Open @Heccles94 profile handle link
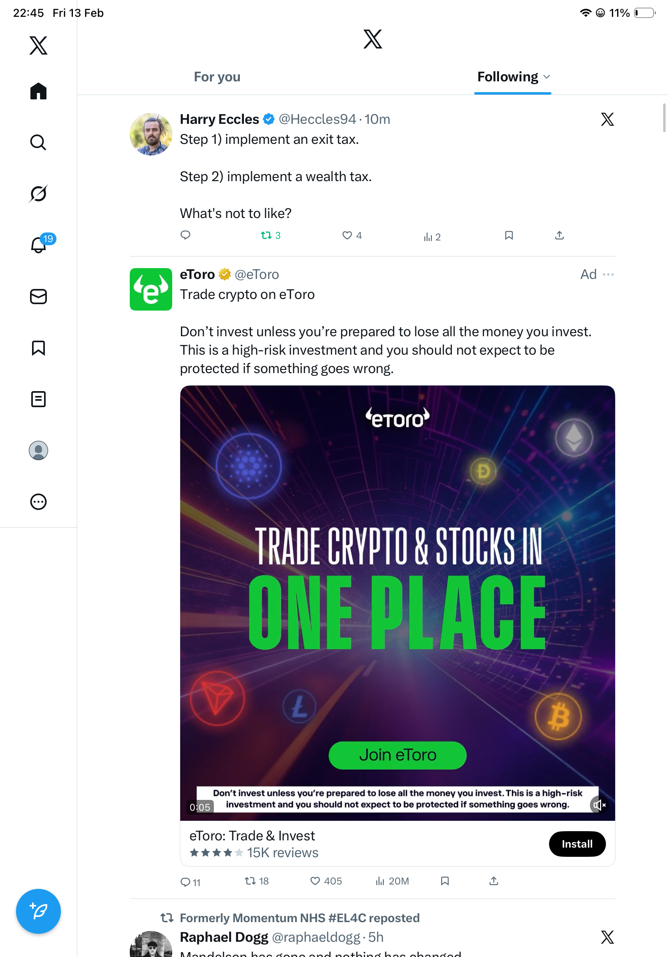Screen dimensions: 668x957 pyautogui.click(x=317, y=119)
